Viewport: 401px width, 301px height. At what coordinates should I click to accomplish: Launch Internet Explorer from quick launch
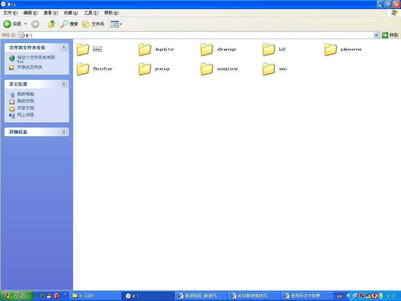pos(41,296)
